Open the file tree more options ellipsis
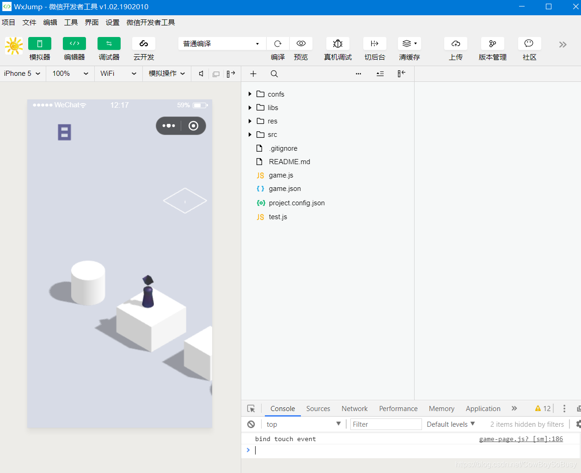The height and width of the screenshot is (473, 581). pyautogui.click(x=358, y=74)
